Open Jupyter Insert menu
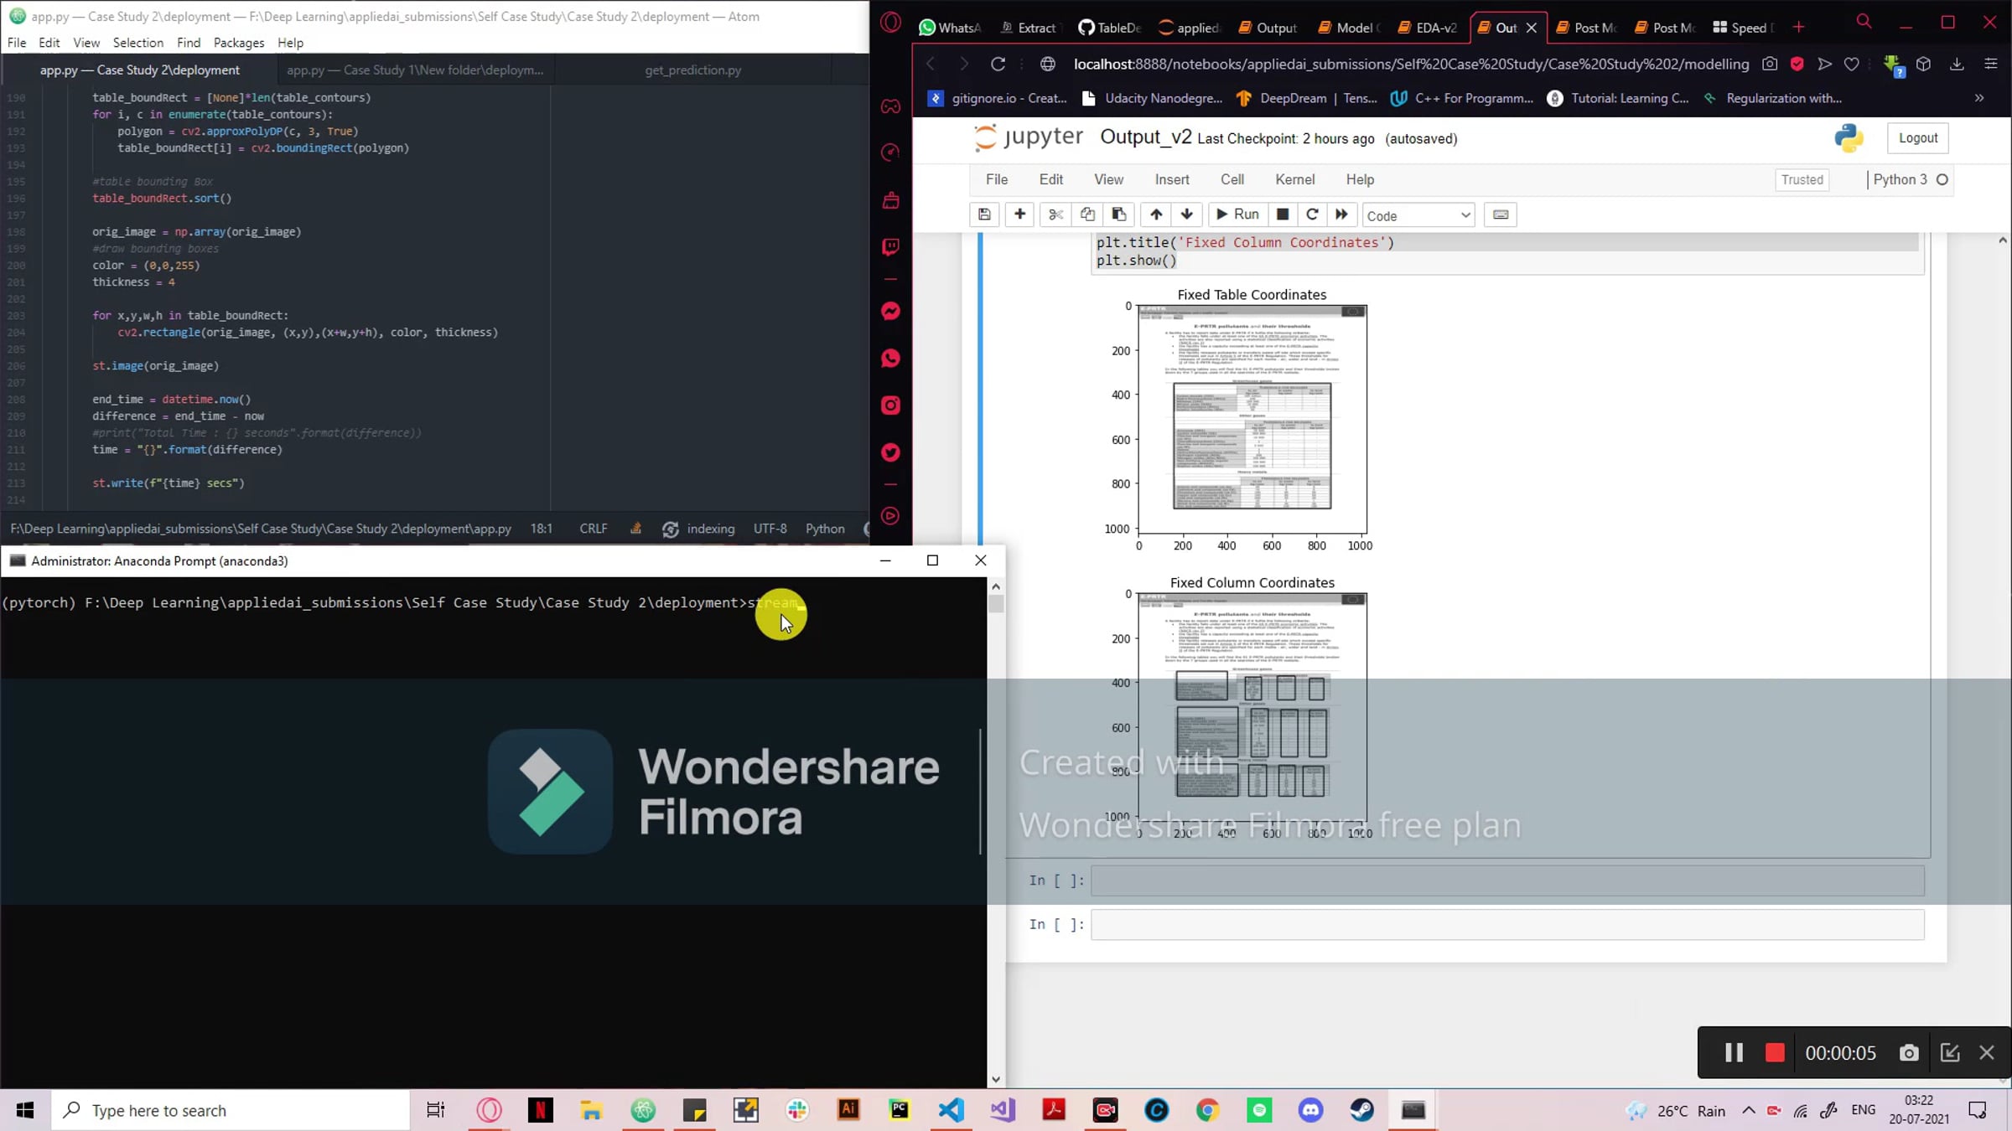 [x=1172, y=179]
